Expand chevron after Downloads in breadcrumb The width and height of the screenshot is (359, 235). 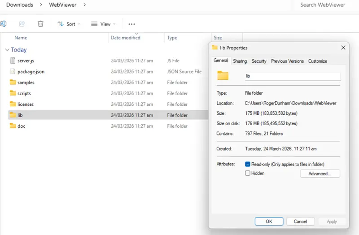tap(41, 5)
